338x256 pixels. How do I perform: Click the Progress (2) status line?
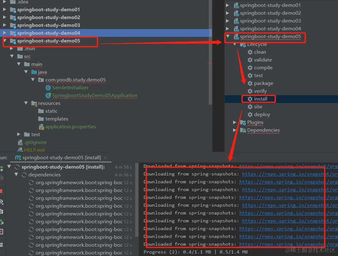196,252
